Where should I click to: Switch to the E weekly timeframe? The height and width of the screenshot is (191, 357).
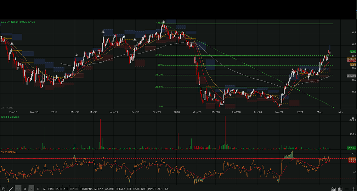(x=38, y=189)
